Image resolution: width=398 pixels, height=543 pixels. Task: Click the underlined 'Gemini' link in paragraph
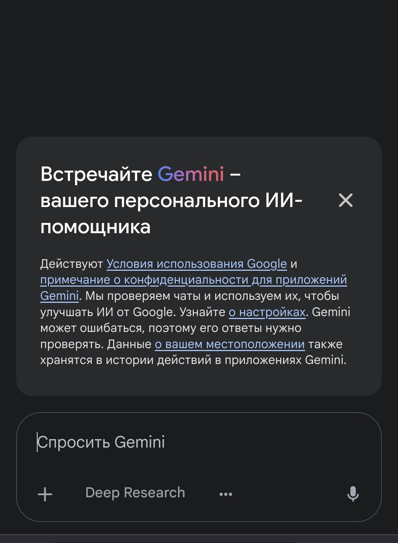tap(59, 296)
